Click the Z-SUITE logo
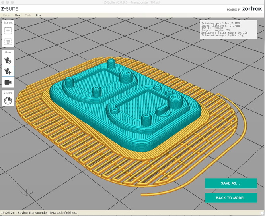The width and height of the screenshot is (265, 216). tap(10, 9)
